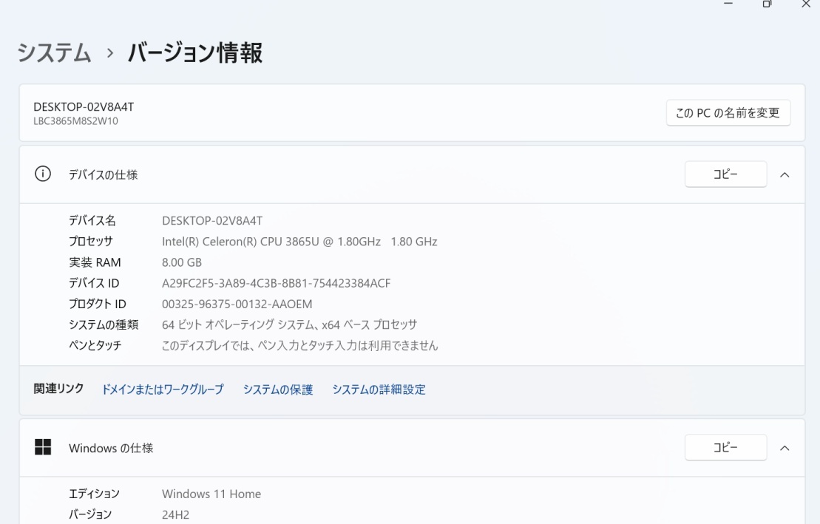Restore down the settings window

pos(768,4)
